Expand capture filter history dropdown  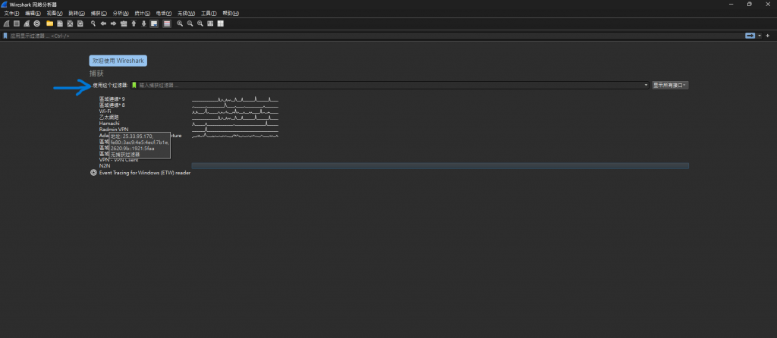click(x=646, y=85)
